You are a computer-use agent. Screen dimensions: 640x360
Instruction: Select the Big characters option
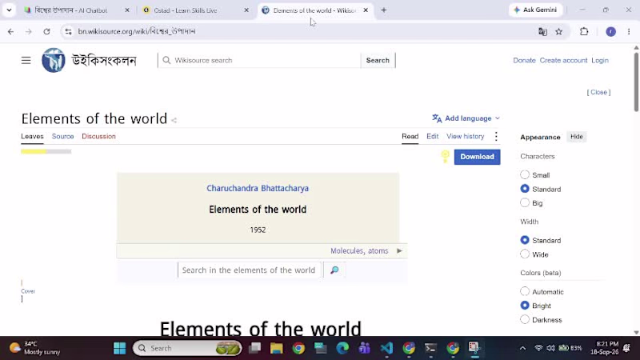pos(525,203)
